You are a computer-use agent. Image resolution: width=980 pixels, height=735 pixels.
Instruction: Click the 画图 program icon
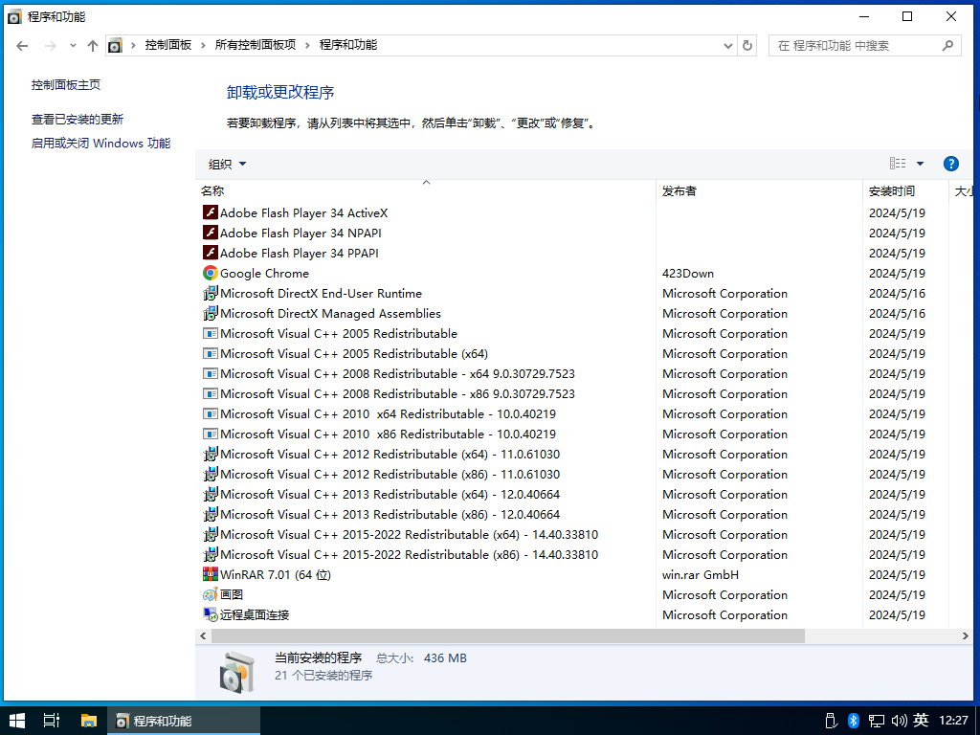(x=211, y=594)
